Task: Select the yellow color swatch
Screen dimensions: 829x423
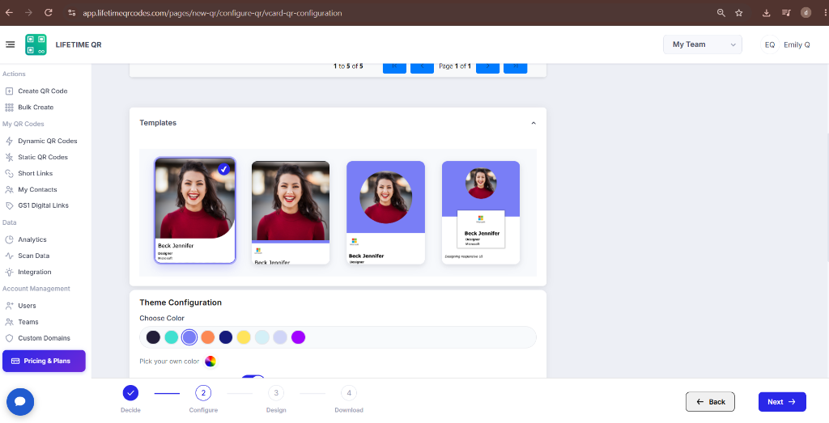Action: [244, 337]
